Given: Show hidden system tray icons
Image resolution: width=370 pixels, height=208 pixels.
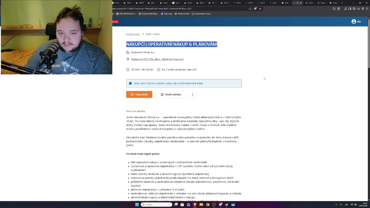Looking at the screenshot, I should (x=336, y=205).
